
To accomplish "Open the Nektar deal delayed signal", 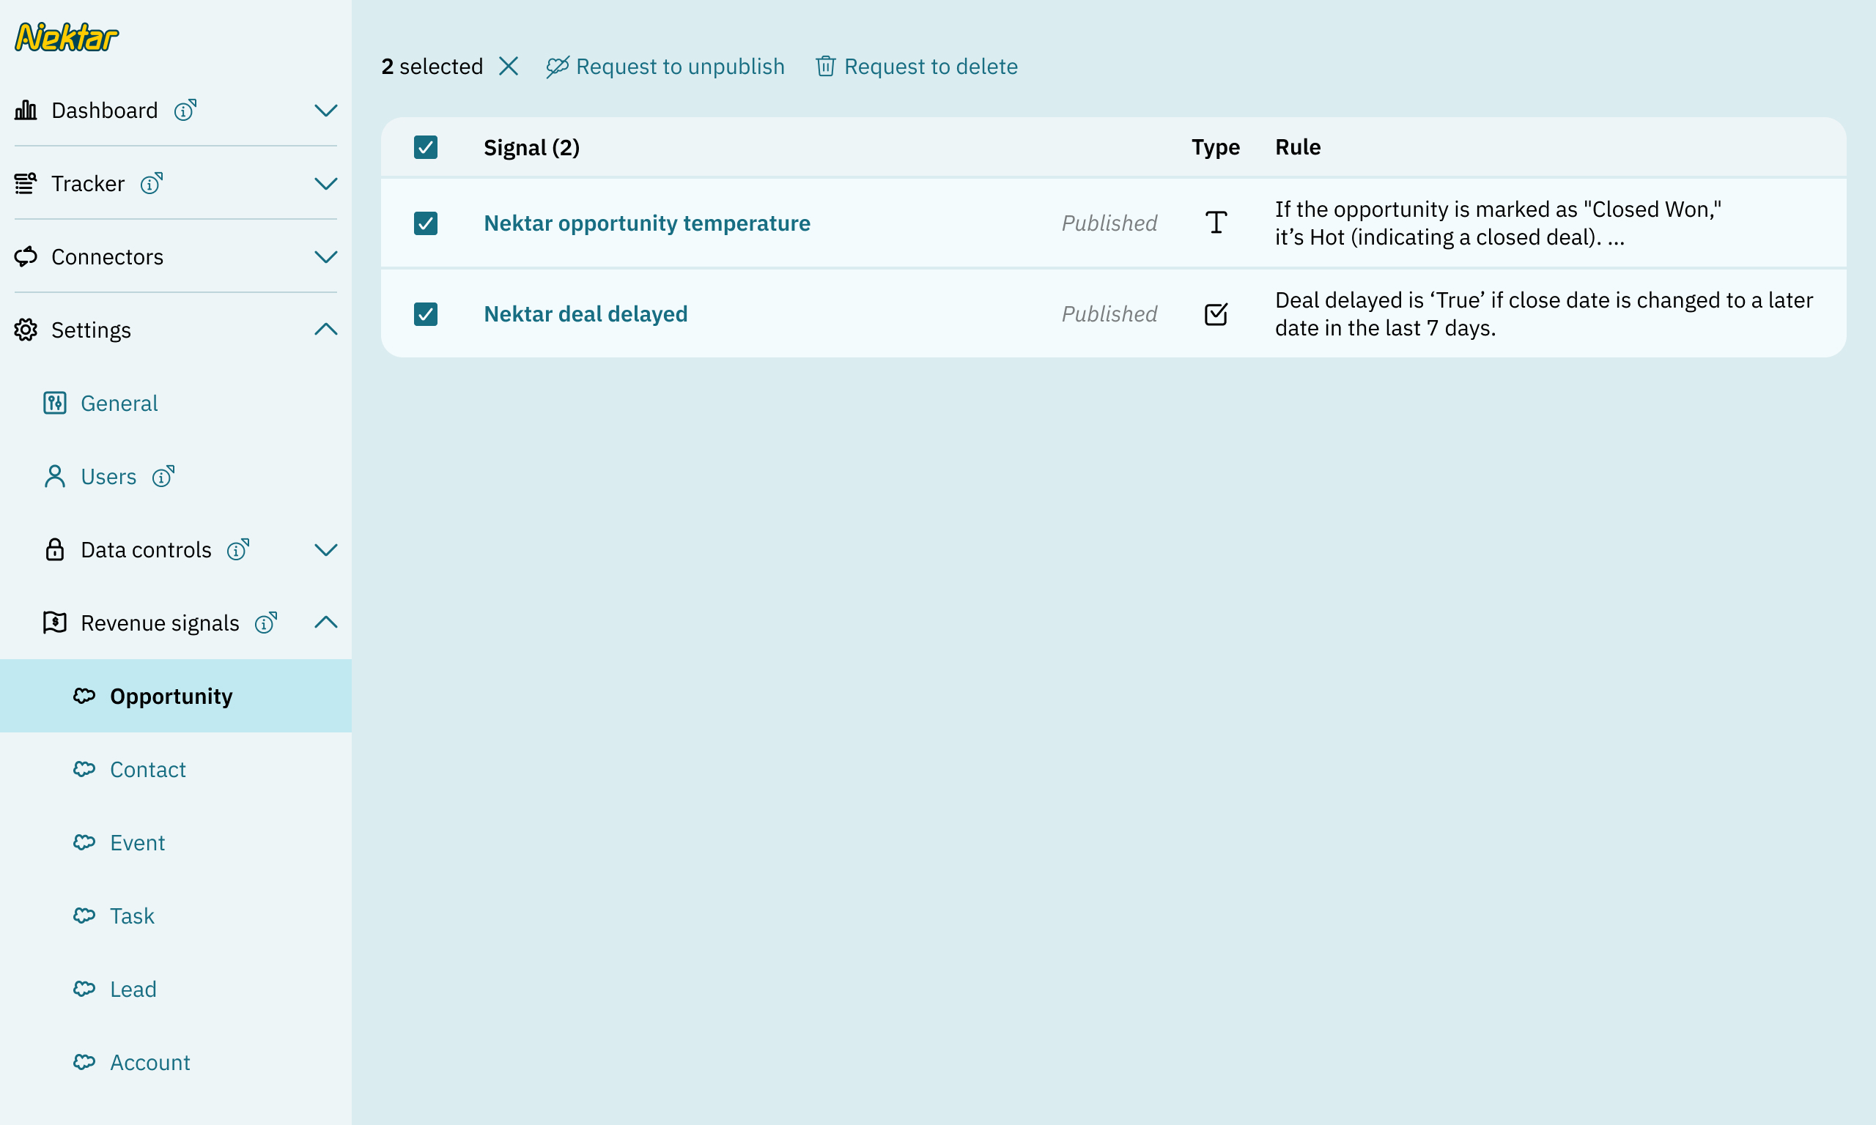I will (586, 314).
